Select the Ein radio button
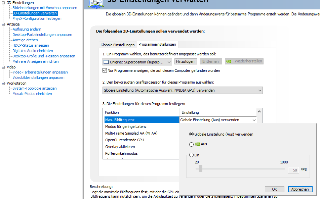Viewport: 320px width, 199px height. (191, 155)
